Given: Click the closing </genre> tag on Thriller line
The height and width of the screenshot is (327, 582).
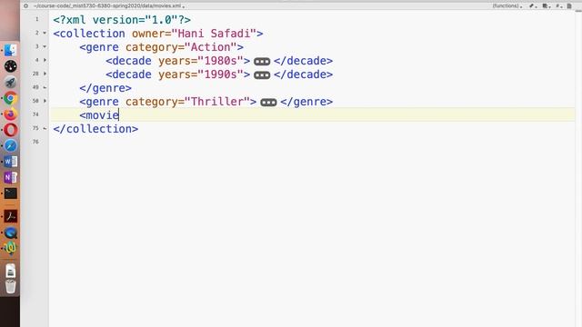Looking at the screenshot, I should tap(306, 102).
